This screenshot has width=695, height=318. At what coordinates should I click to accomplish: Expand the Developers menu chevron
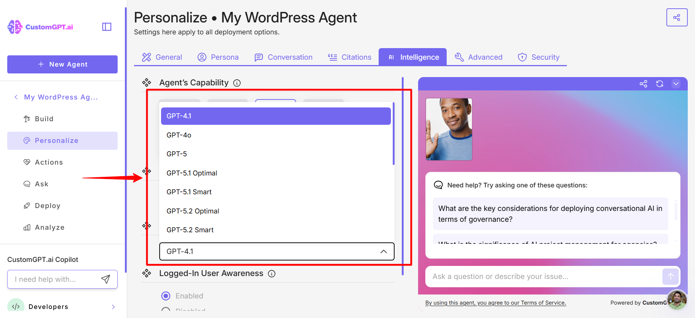(113, 307)
